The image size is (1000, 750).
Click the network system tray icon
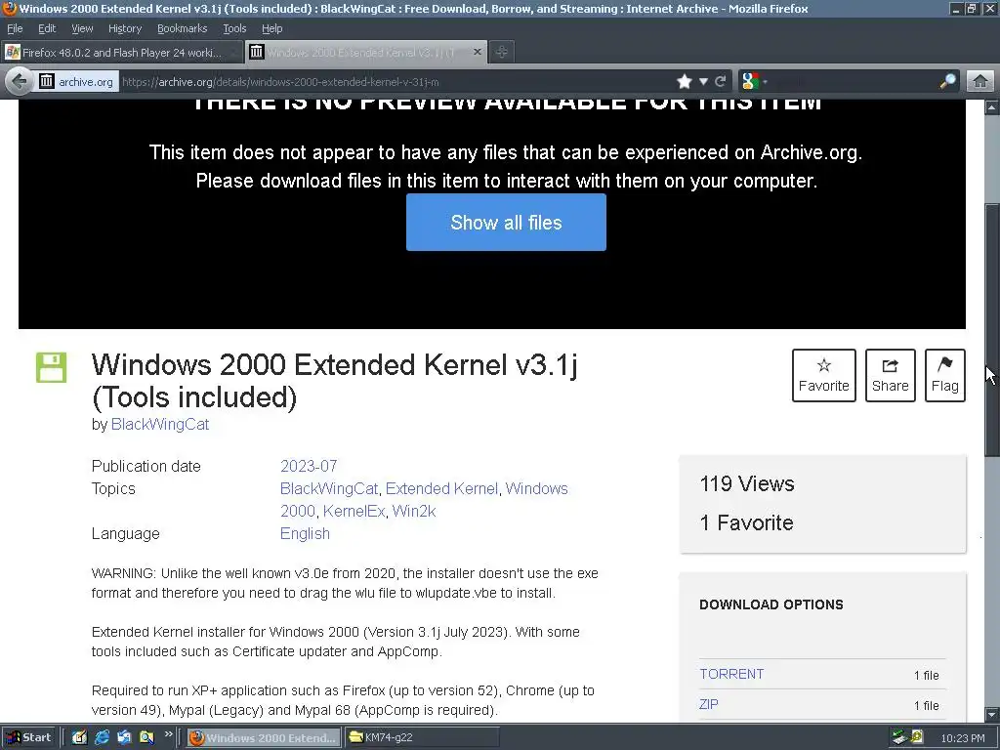coord(899,738)
